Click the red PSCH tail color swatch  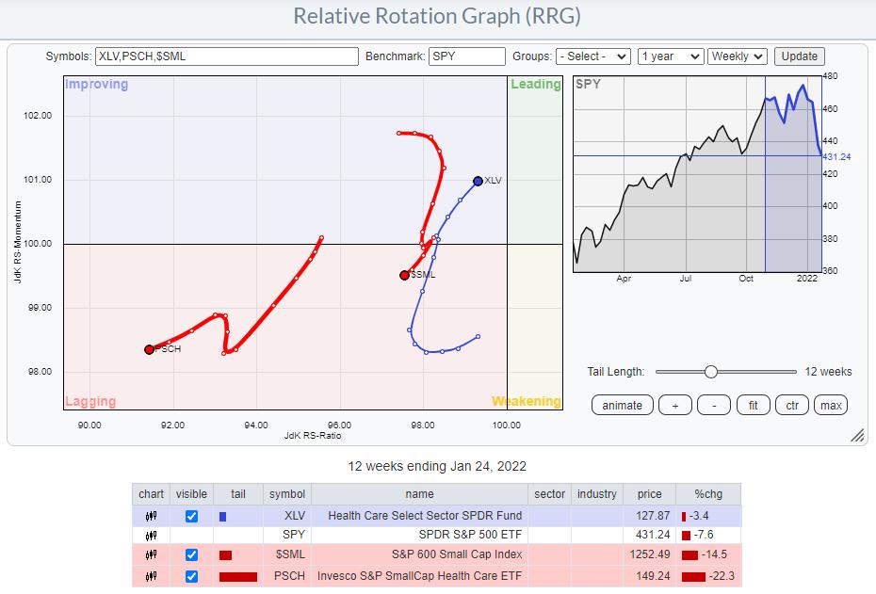238,577
